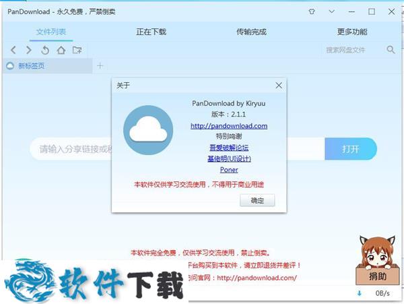Open skin options via shirt icon

(312, 11)
